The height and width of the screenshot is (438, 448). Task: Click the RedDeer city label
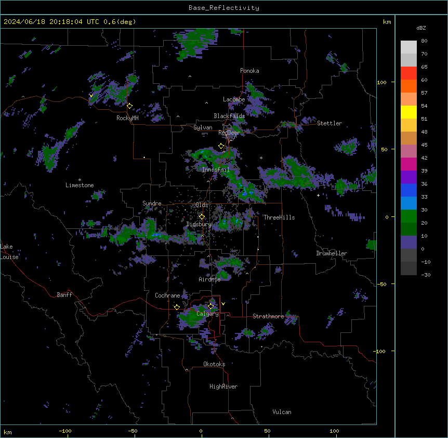pyautogui.click(x=229, y=133)
